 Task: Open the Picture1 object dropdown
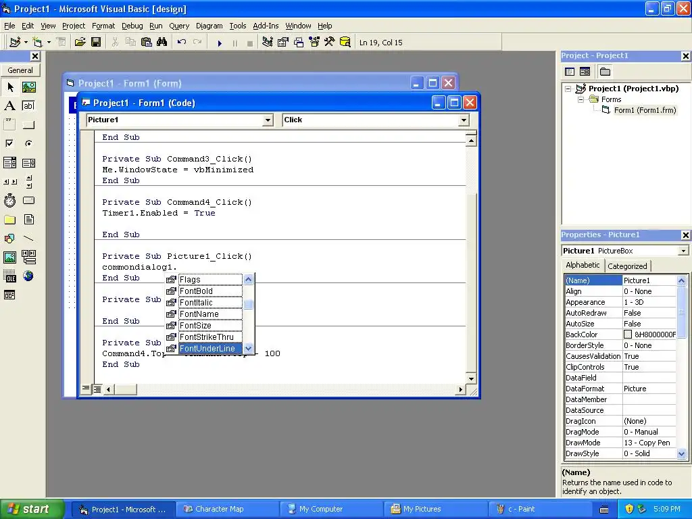268,120
